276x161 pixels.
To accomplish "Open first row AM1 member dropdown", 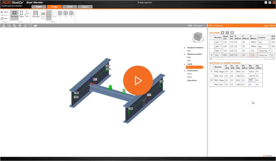I will [218, 42].
